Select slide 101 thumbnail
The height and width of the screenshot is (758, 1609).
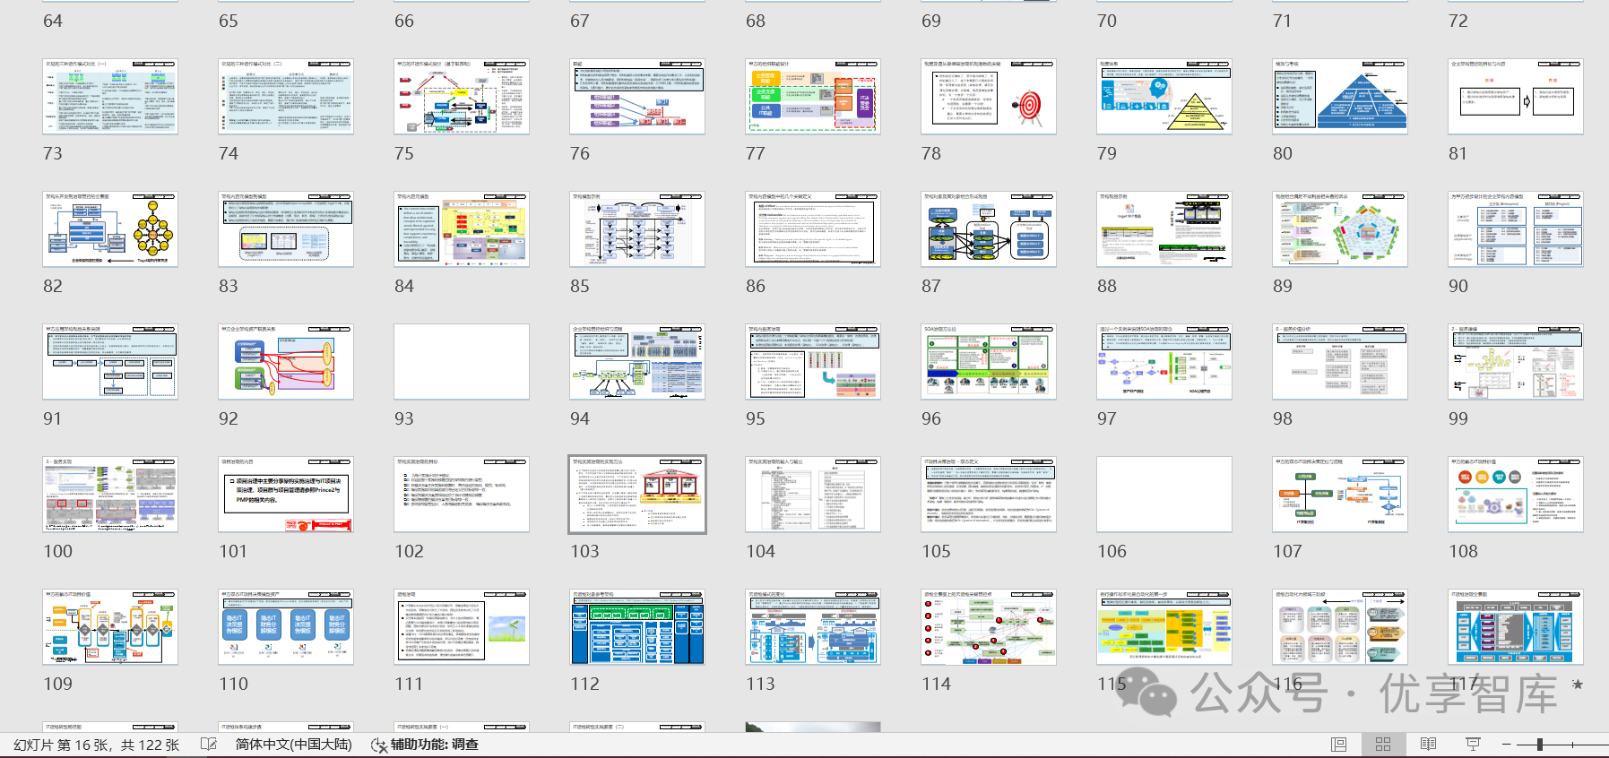tap(286, 495)
